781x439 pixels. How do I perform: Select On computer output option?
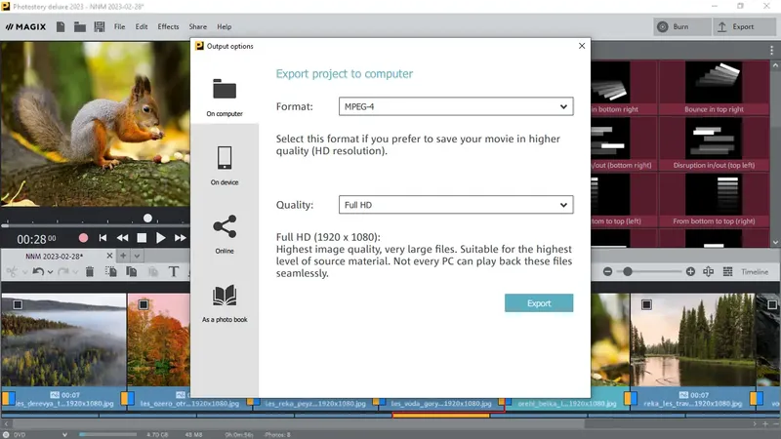click(225, 97)
